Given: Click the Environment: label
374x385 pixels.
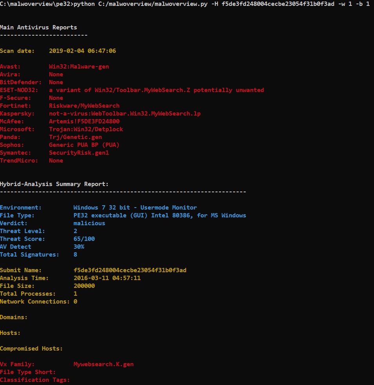Looking at the screenshot, I should pos(21,208).
